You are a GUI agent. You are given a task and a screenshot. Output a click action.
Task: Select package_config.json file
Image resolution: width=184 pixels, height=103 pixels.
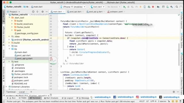point(28,33)
